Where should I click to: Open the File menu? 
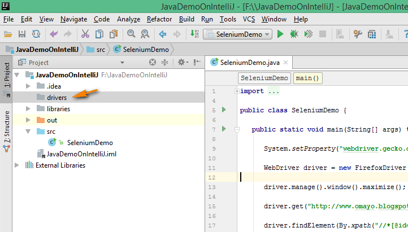pyautogui.click(x=8, y=19)
